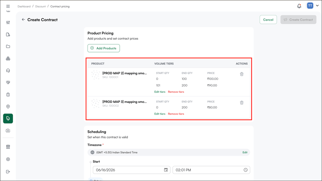Open the folder sidebar icon
Viewport: 322px width, 181px height.
[8, 46]
